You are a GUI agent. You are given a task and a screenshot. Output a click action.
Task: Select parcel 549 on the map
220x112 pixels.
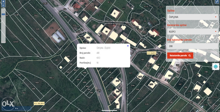(x=38, y=29)
